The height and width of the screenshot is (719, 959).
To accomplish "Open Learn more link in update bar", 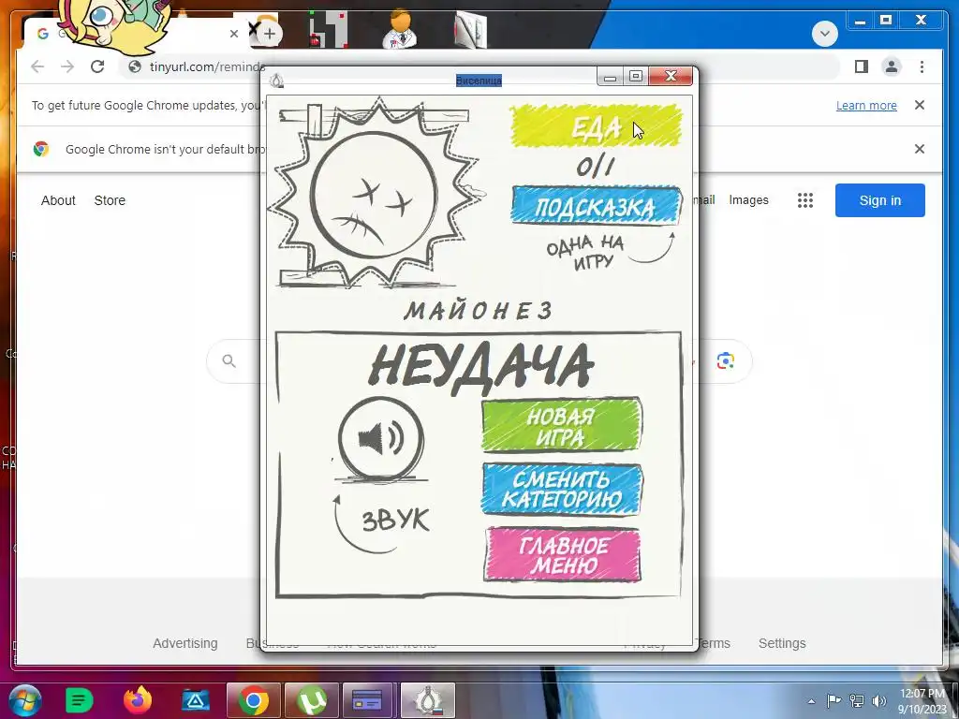I will [x=866, y=105].
